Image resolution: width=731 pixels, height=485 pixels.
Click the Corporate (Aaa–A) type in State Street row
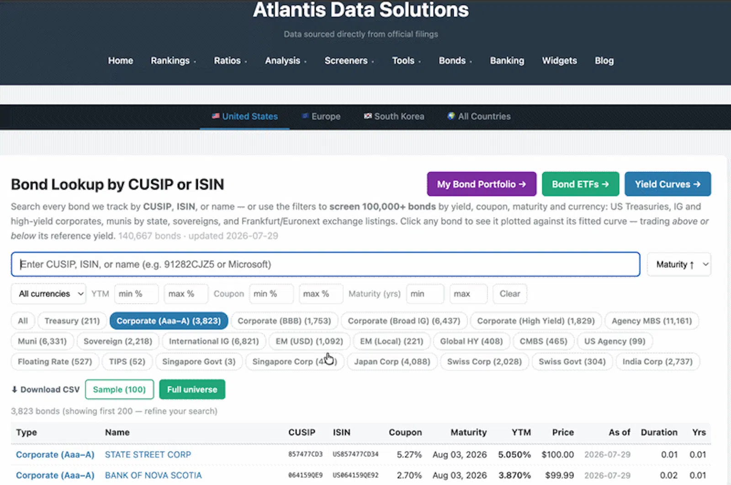click(x=55, y=455)
